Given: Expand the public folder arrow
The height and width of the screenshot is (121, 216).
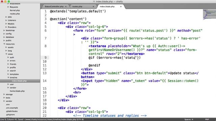Looking at the screenshot, I should point(4,40).
